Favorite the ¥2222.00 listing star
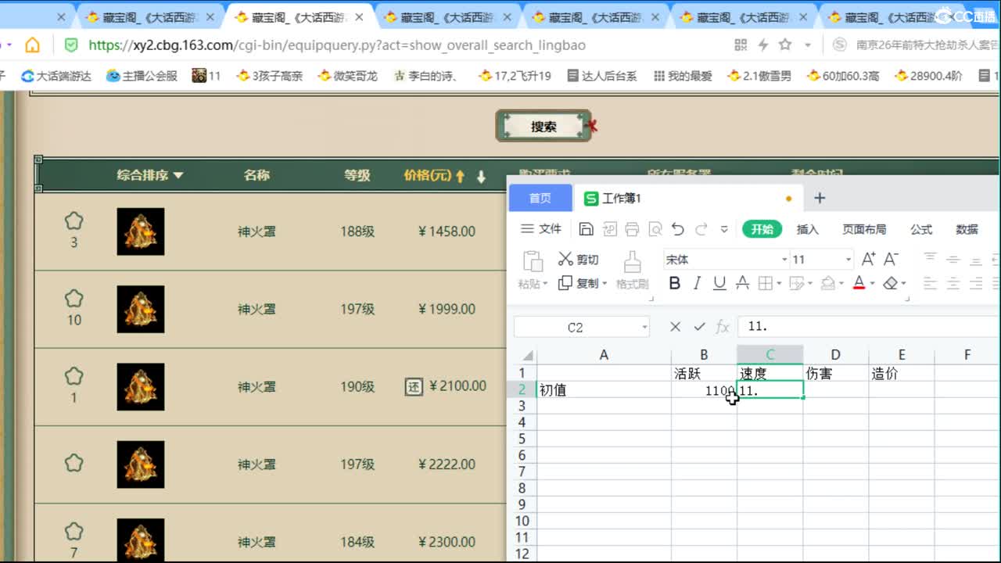 click(74, 463)
